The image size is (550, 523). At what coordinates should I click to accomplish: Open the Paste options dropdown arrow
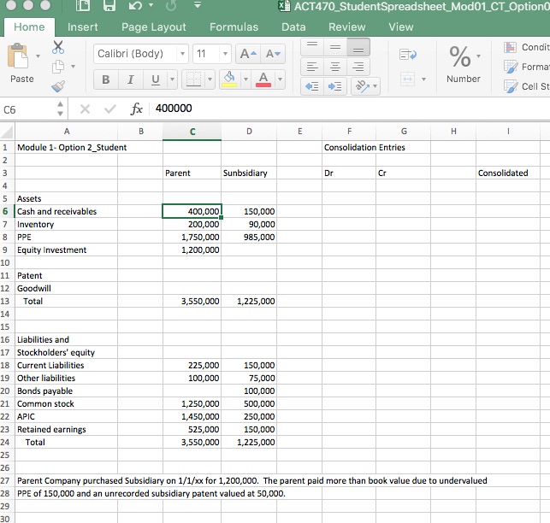pyautogui.click(x=38, y=56)
